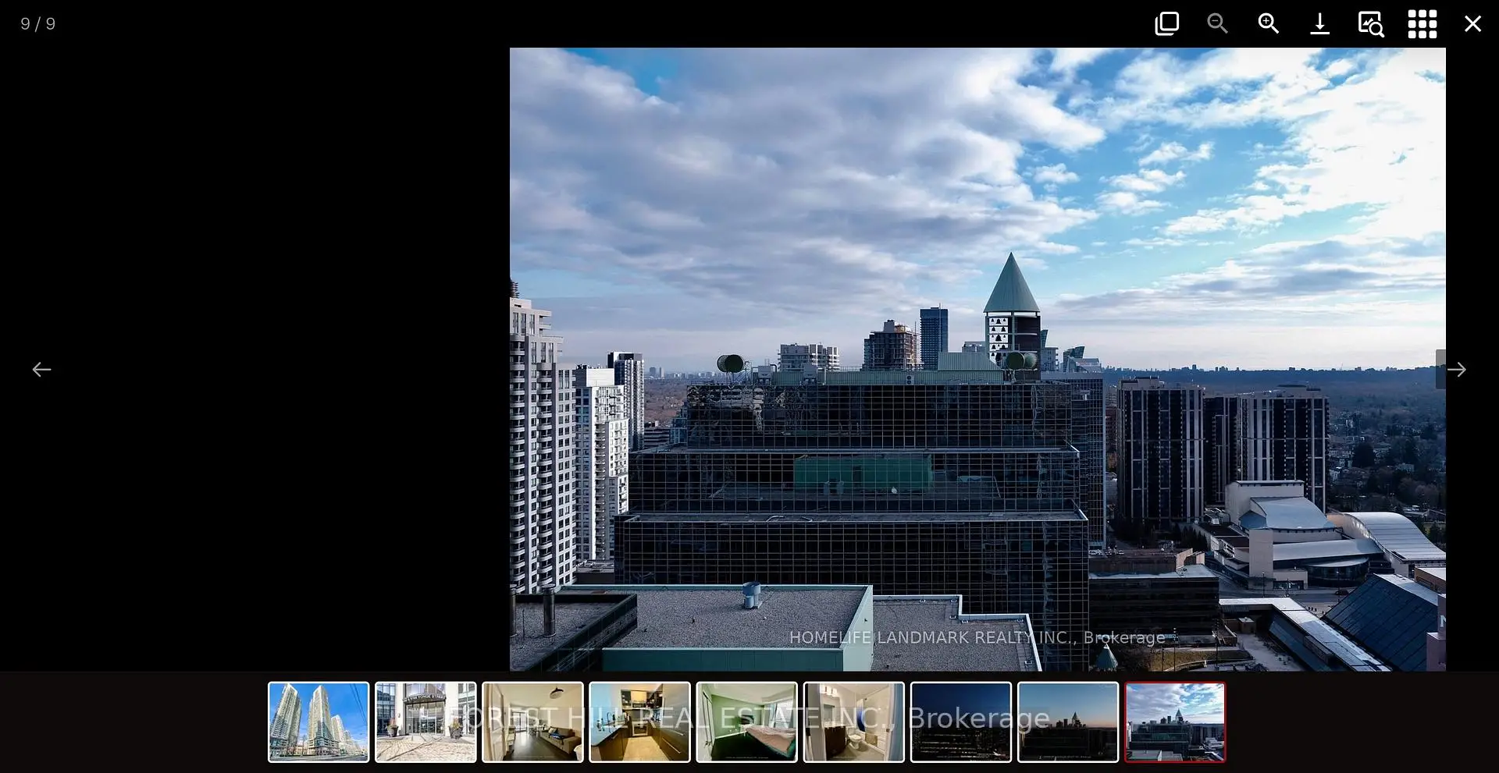
Task: Click the main skyline photo
Action: pos(977,359)
